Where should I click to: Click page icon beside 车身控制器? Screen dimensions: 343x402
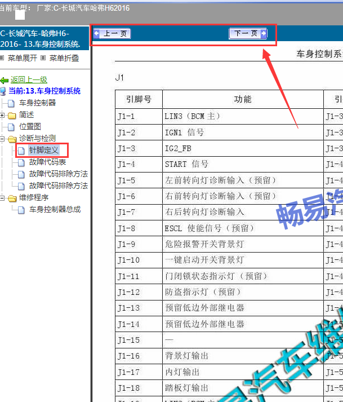coord(11,103)
